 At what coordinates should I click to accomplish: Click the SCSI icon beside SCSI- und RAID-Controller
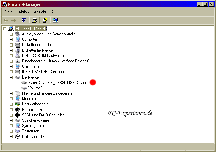tap(18, 115)
